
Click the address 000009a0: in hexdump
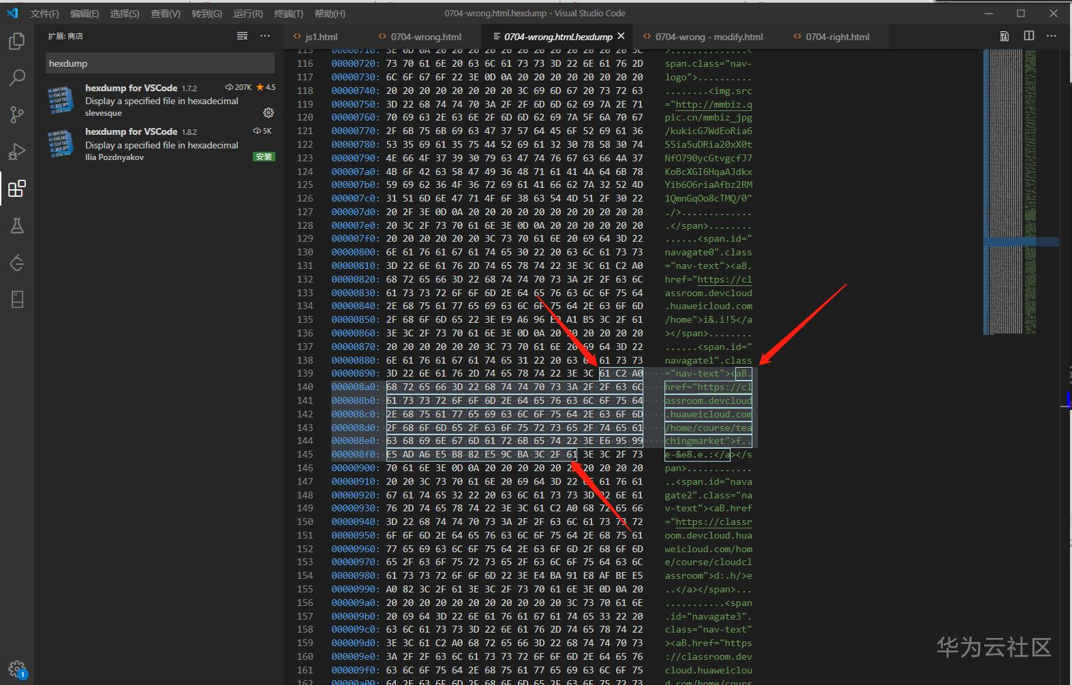click(x=355, y=603)
